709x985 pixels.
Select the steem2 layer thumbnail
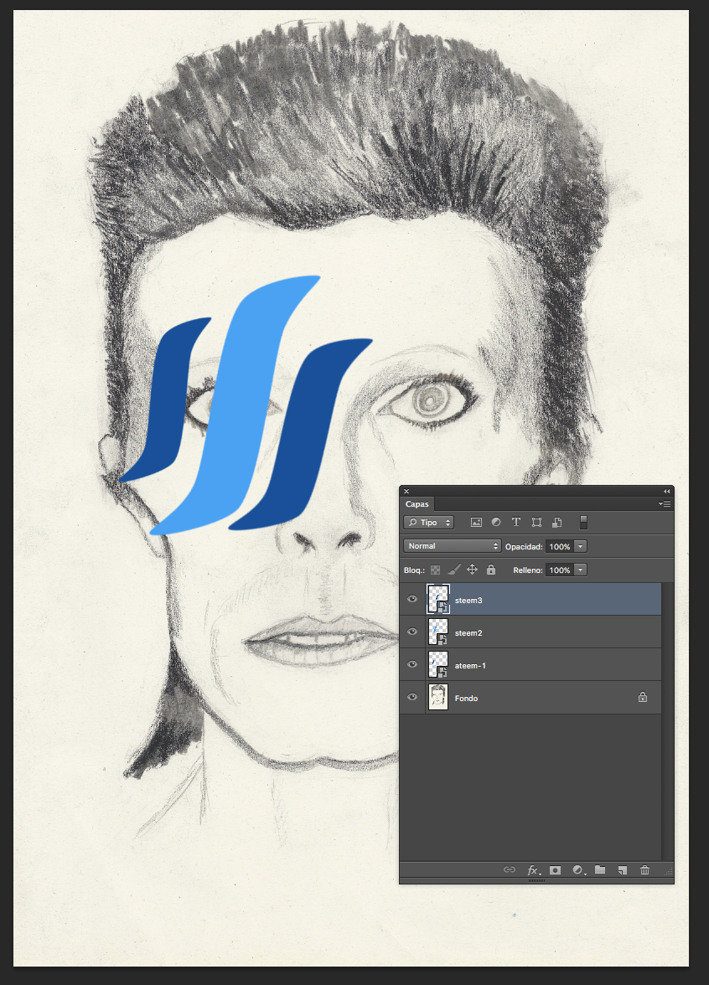pyautogui.click(x=438, y=632)
